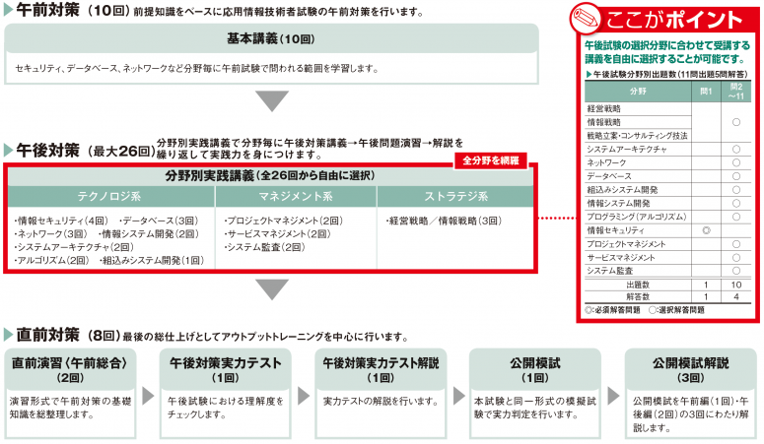Screen dimensions: 764x444
Task: Select the circle in the ネットワーク row
Action: tap(735, 161)
